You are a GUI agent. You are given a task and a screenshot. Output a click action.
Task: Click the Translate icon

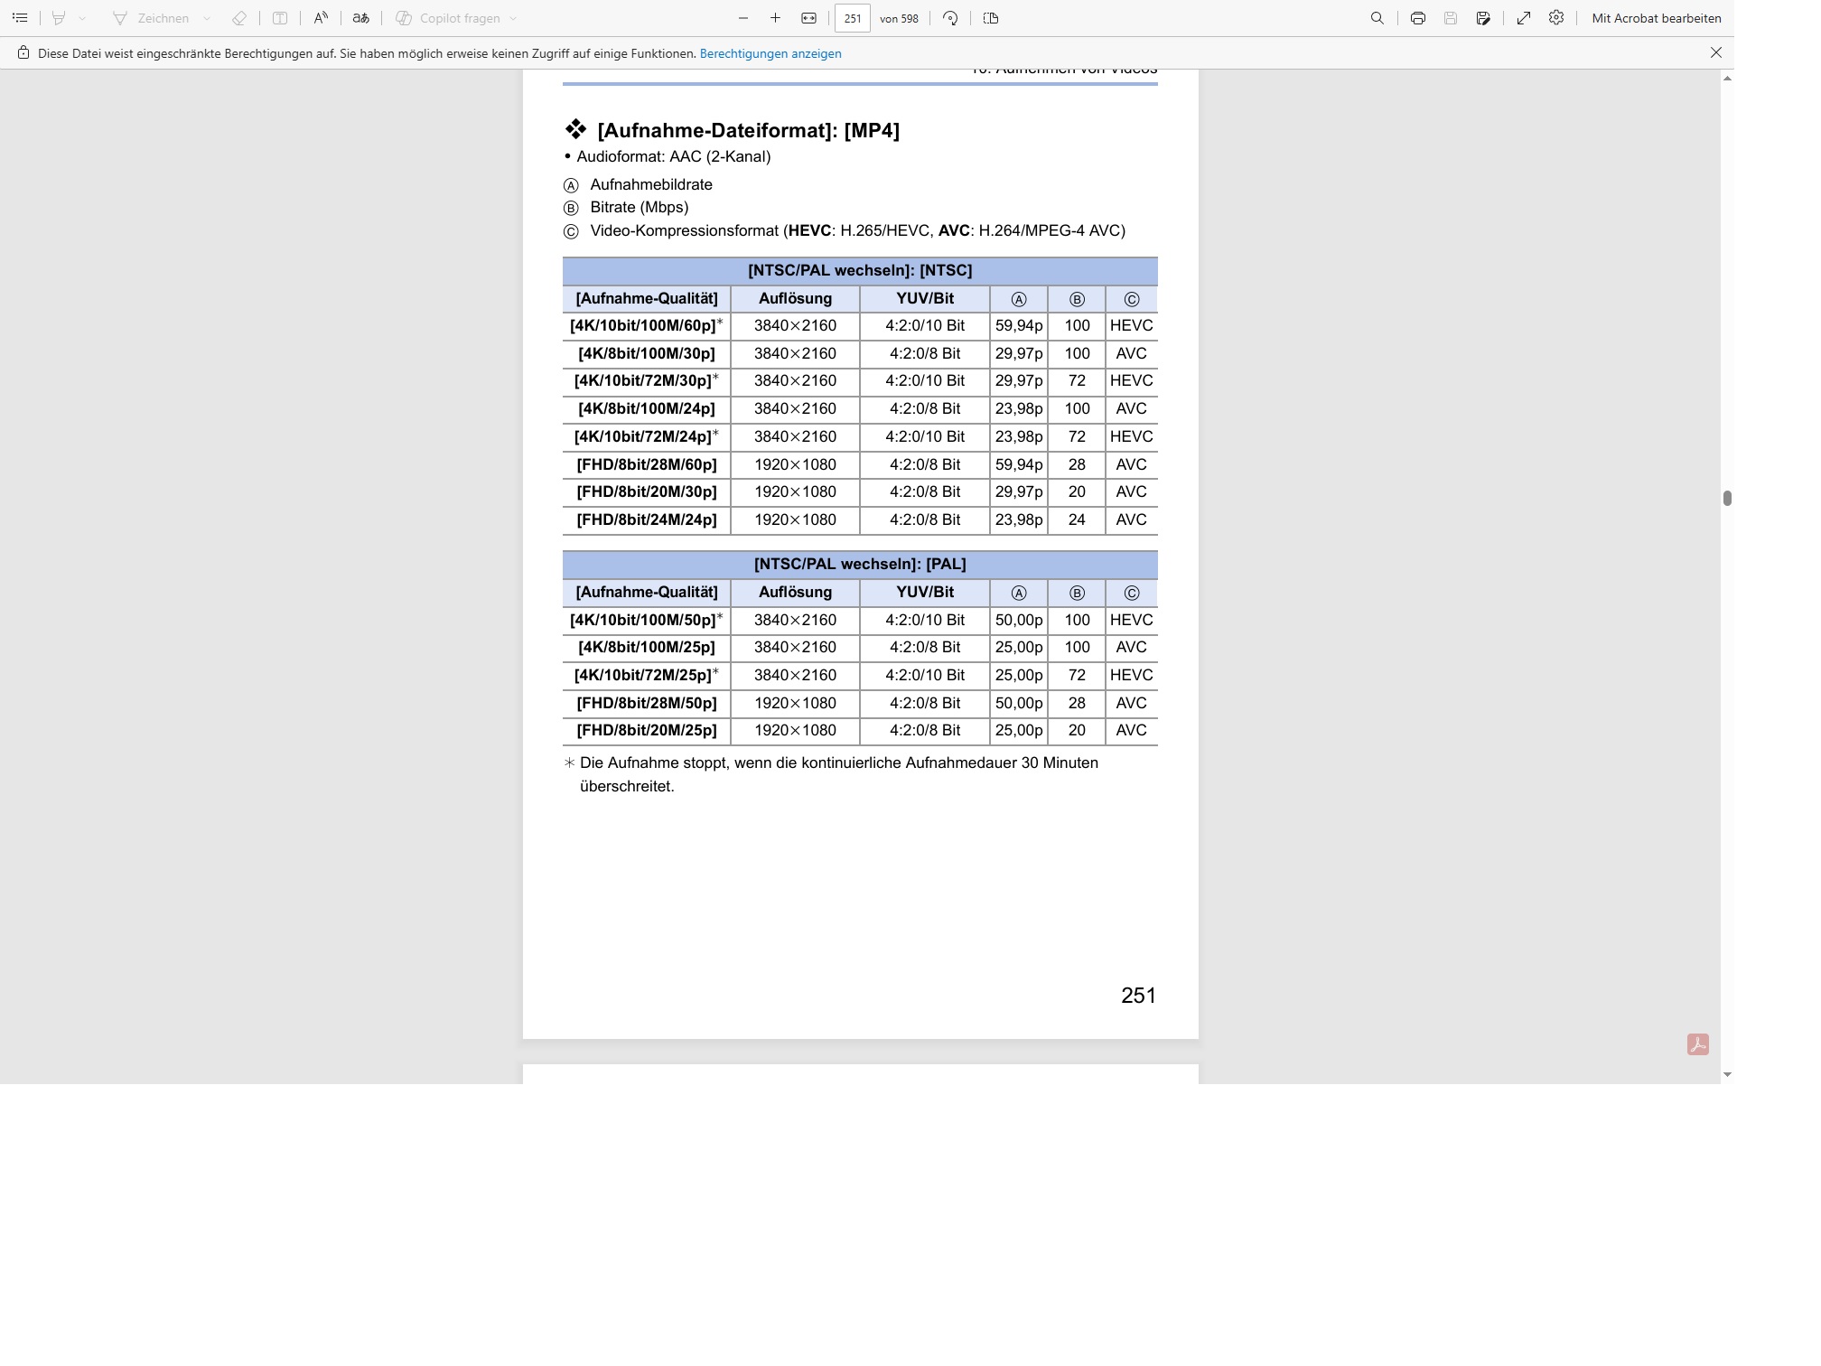(360, 18)
